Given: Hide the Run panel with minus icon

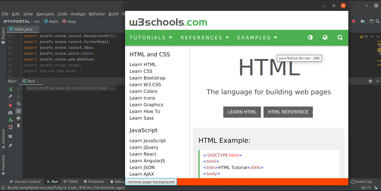Looking at the screenshot, I should 377,81.
